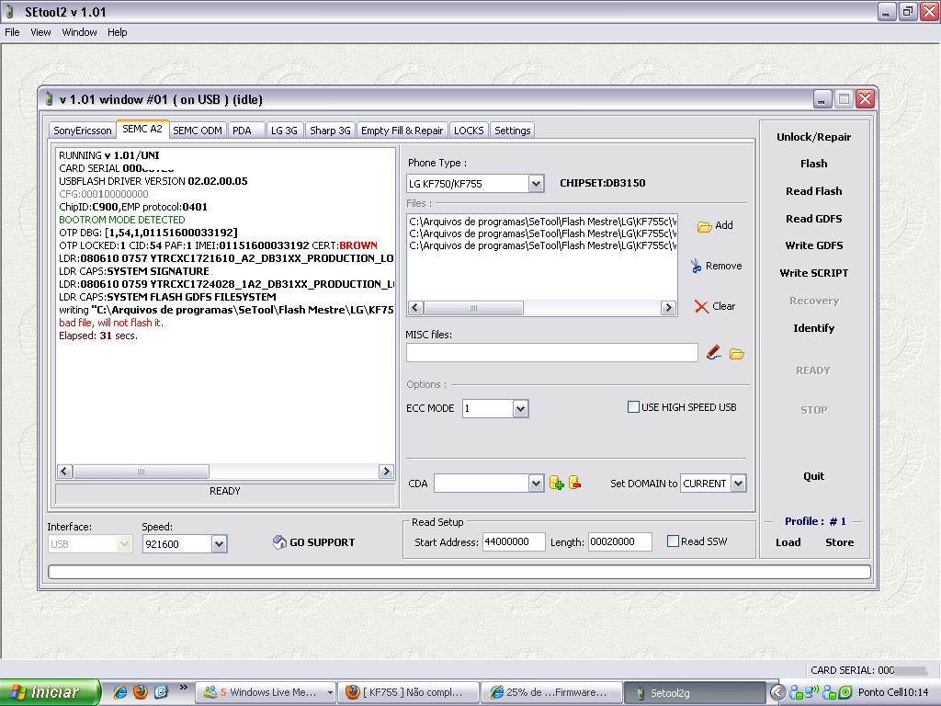The width and height of the screenshot is (941, 706).
Task: Enable USE HIGH SPEED USB checkbox
Action: [x=633, y=407]
